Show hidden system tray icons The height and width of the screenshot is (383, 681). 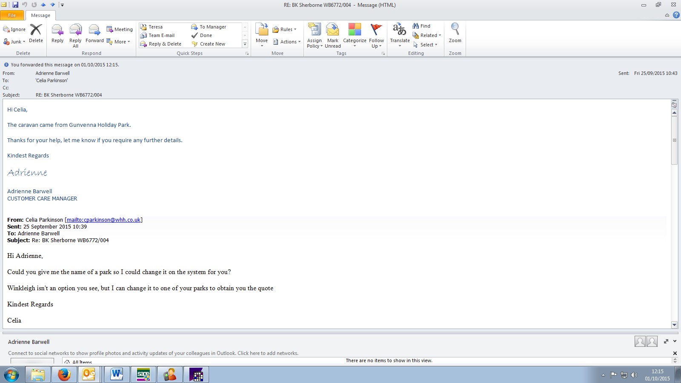(x=603, y=375)
